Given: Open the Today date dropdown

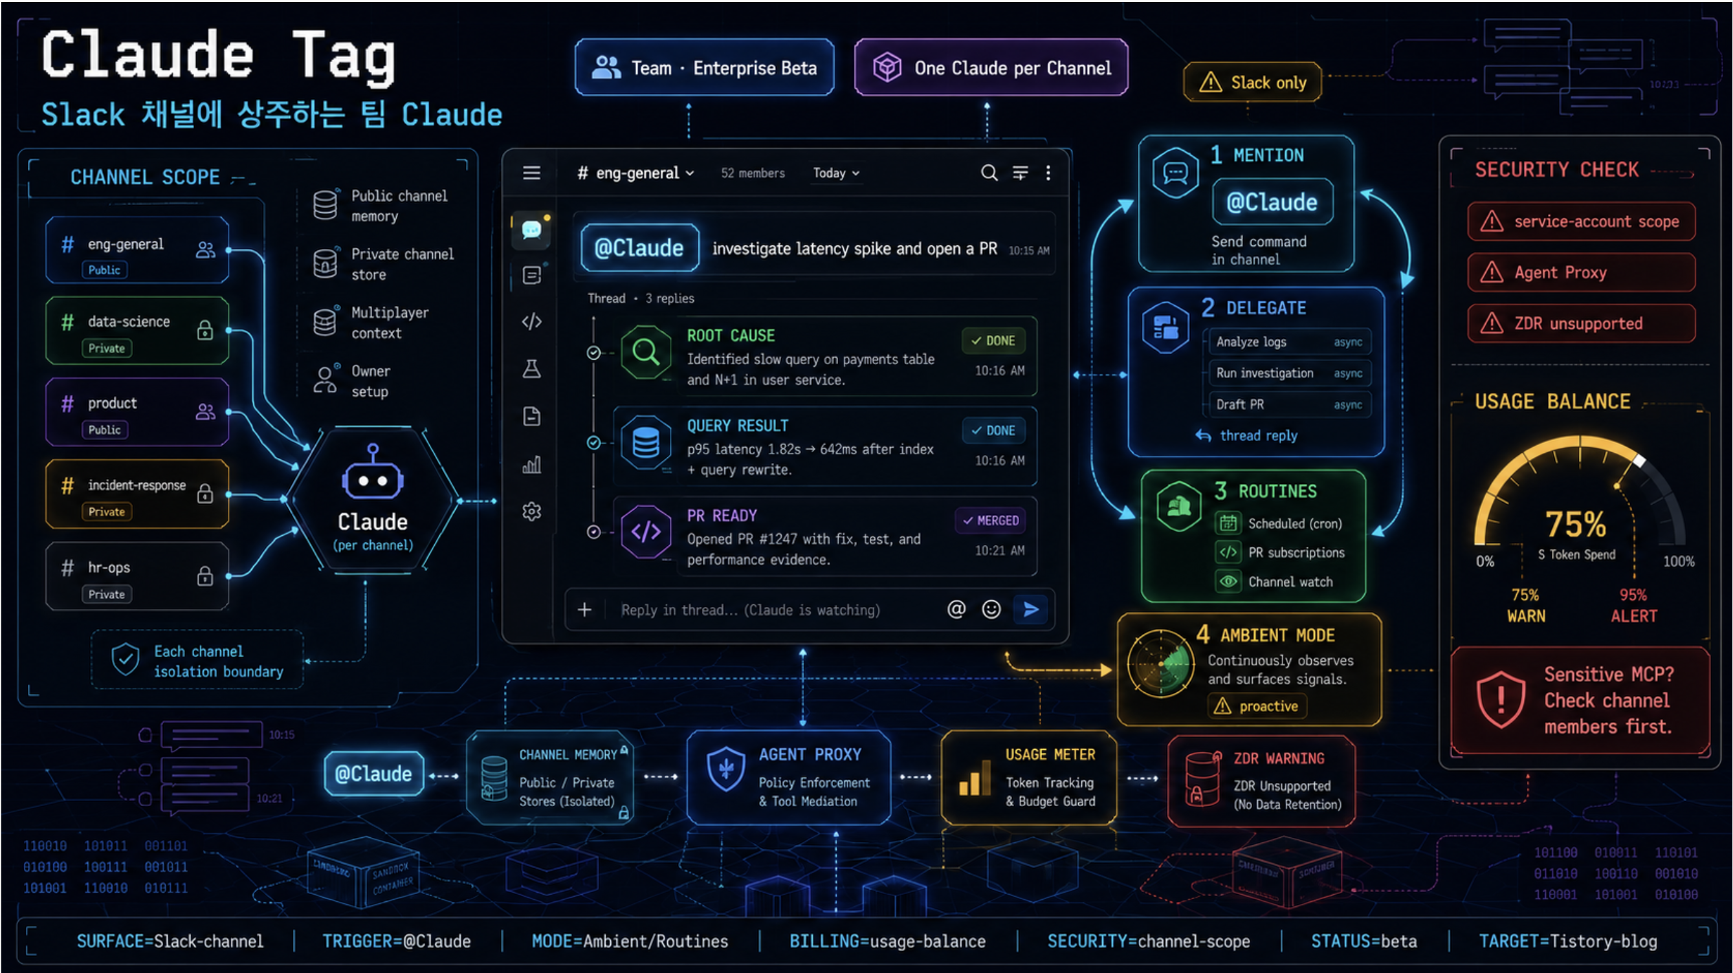Looking at the screenshot, I should [836, 173].
